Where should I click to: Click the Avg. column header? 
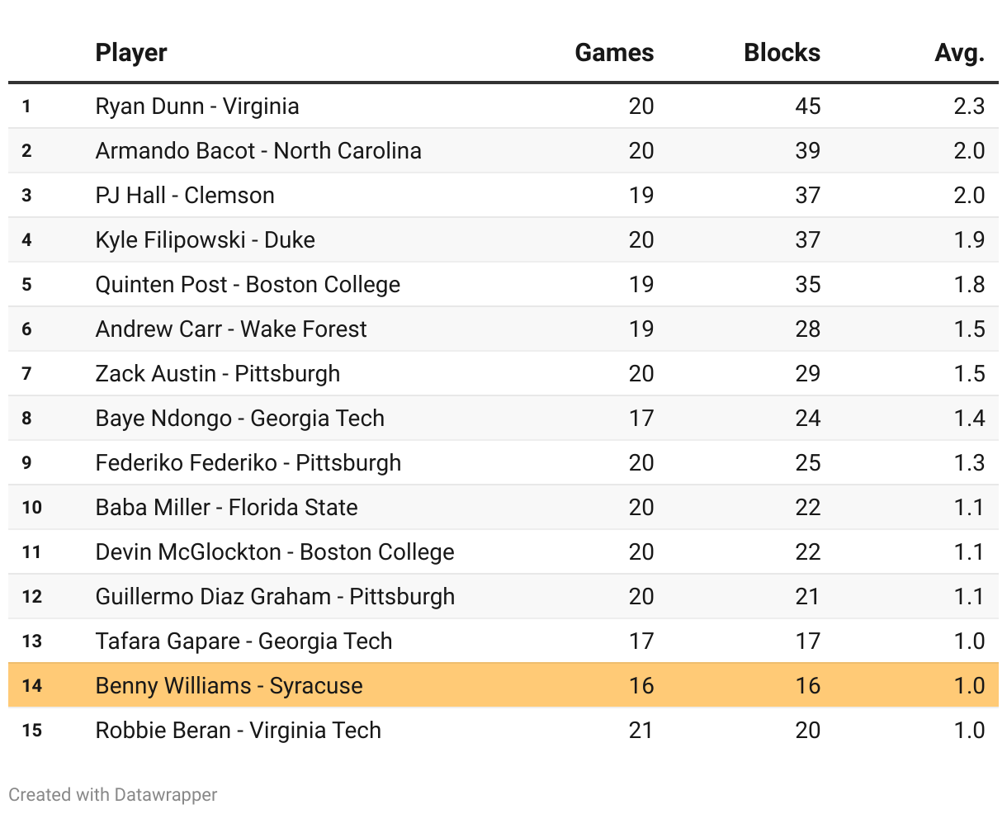pyautogui.click(x=959, y=53)
